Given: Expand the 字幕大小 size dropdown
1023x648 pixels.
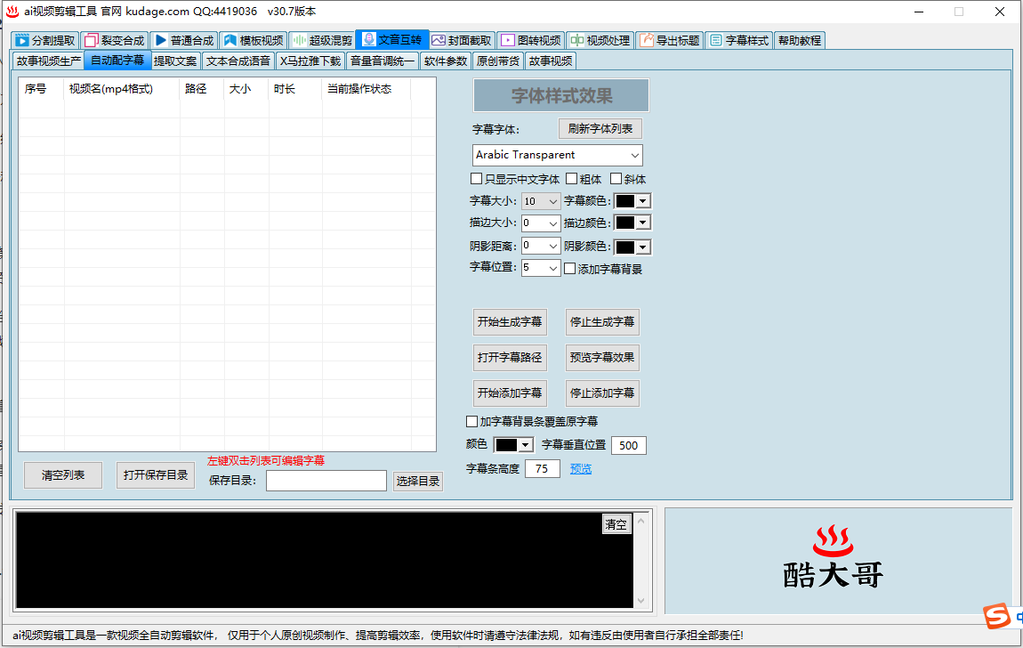Looking at the screenshot, I should click(x=553, y=202).
